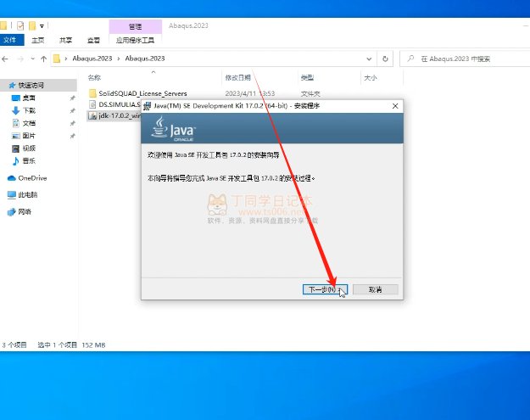Click the 2023/4/11 date of SolidSQUAD folder
Image resolution: width=530 pixels, height=420 pixels.
coord(250,93)
